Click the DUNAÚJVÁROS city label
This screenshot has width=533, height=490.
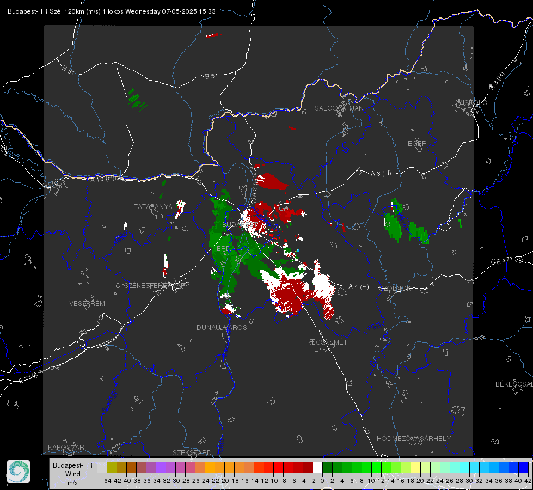[222, 327]
